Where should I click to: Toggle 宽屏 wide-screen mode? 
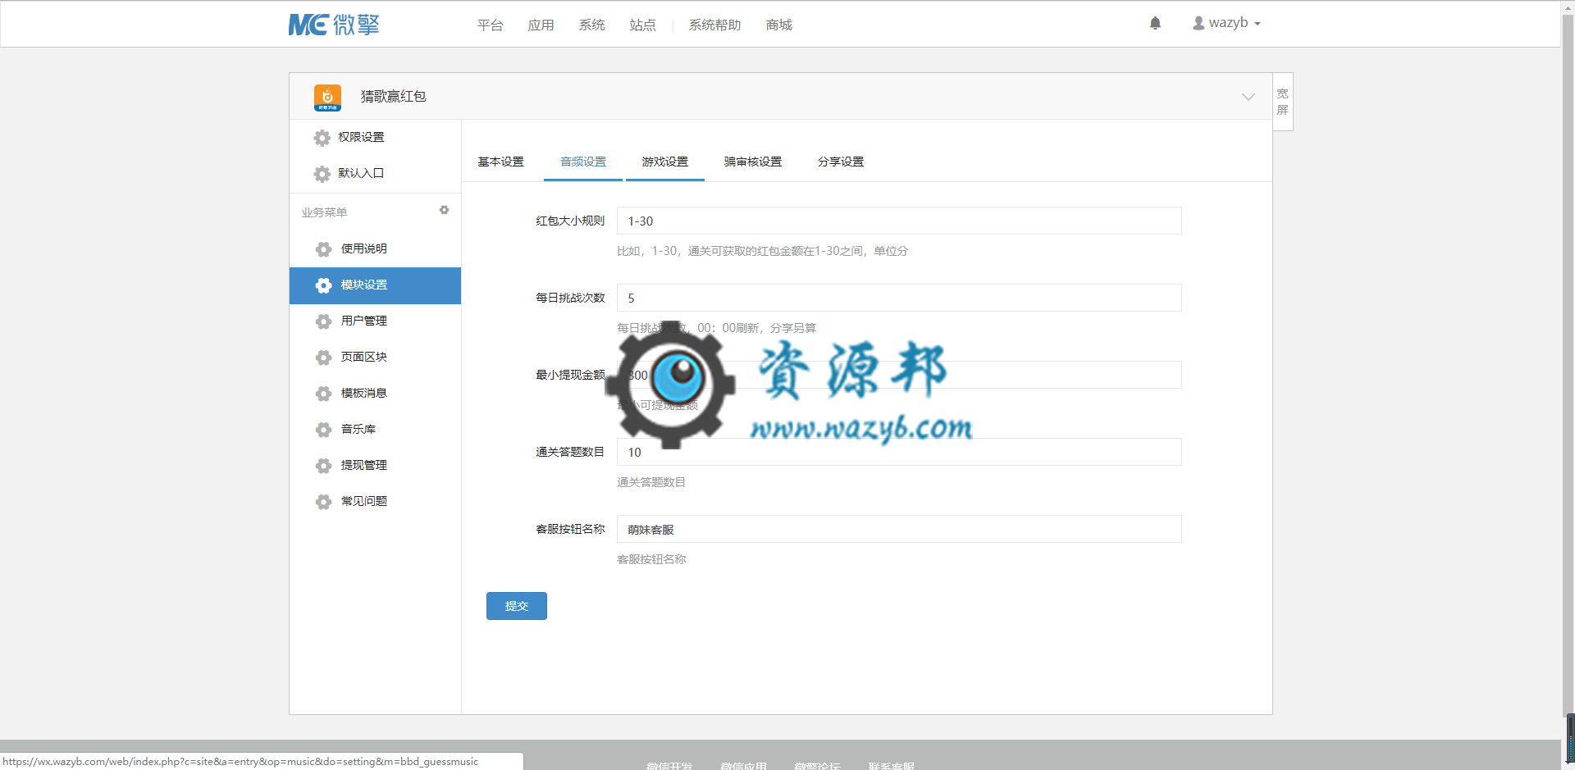pos(1283,102)
